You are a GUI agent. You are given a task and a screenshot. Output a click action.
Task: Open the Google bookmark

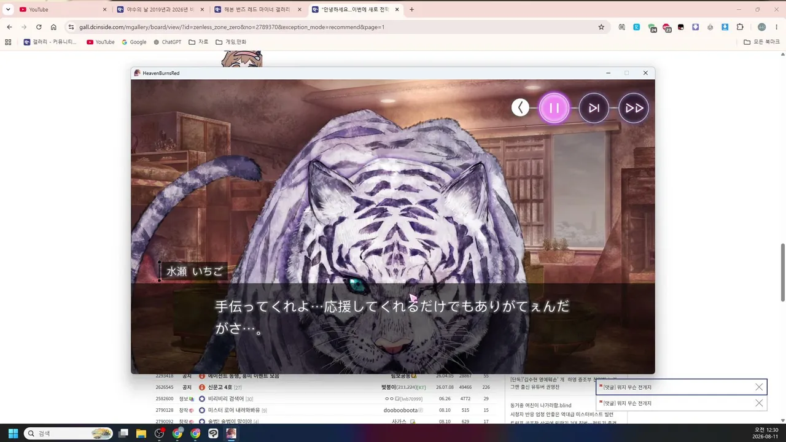[134, 42]
